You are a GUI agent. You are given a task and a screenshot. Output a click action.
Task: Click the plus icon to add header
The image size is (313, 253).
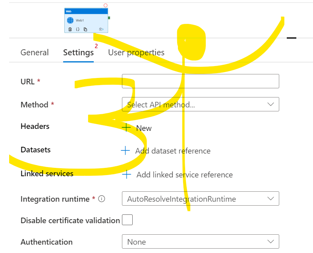coord(126,128)
